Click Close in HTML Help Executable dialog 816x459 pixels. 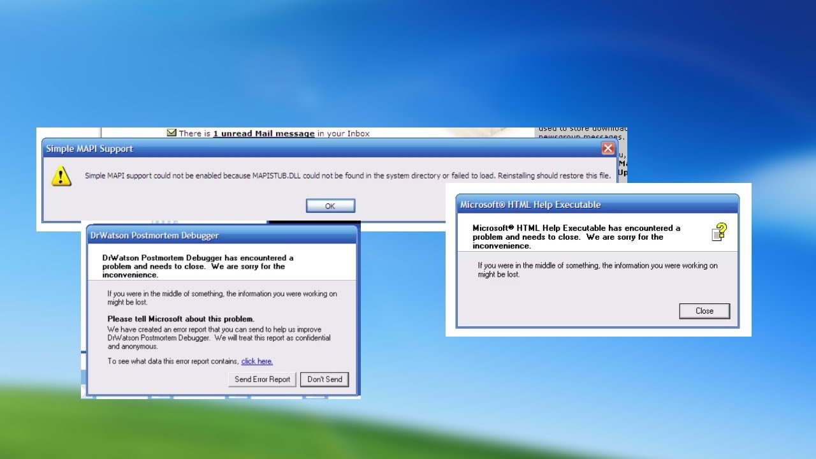pos(704,311)
